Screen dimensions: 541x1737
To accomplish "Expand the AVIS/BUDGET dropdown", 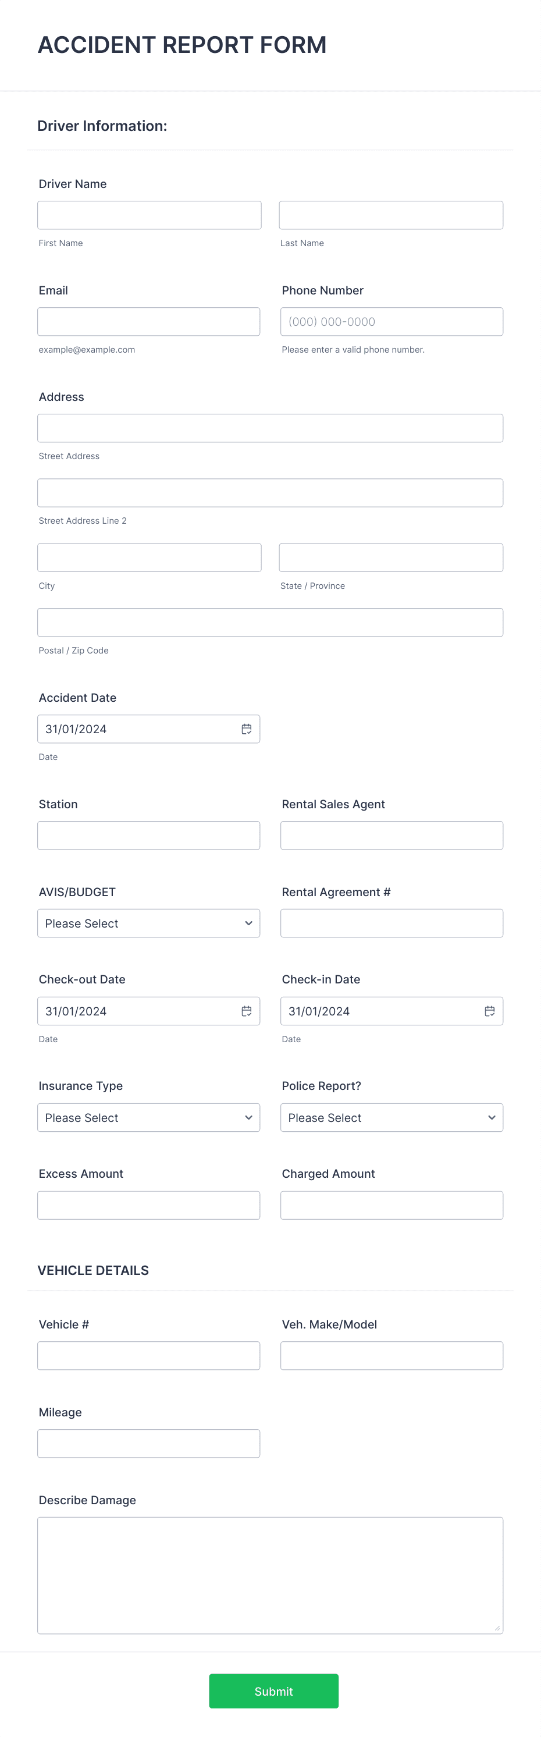I will point(149,923).
